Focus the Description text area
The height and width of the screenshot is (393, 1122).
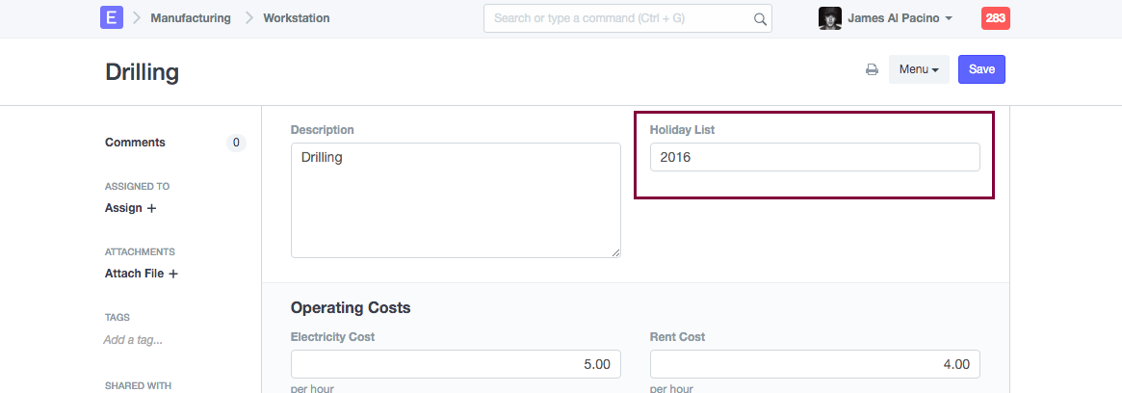point(456,200)
